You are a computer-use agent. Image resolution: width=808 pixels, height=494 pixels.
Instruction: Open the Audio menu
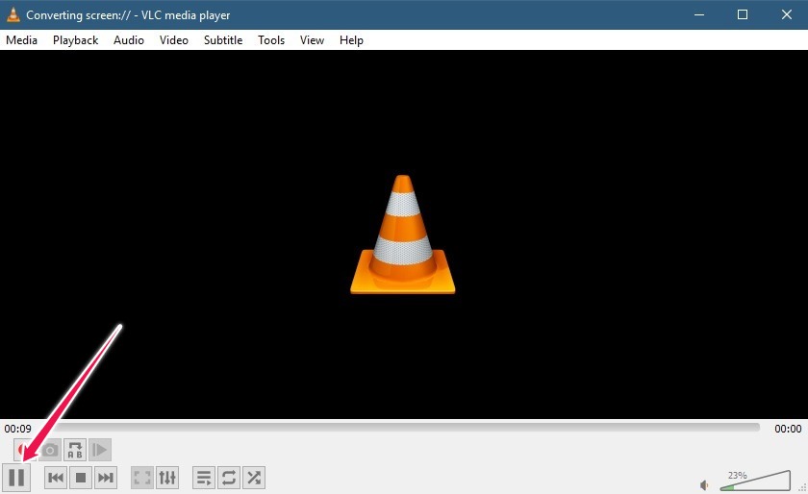click(129, 40)
